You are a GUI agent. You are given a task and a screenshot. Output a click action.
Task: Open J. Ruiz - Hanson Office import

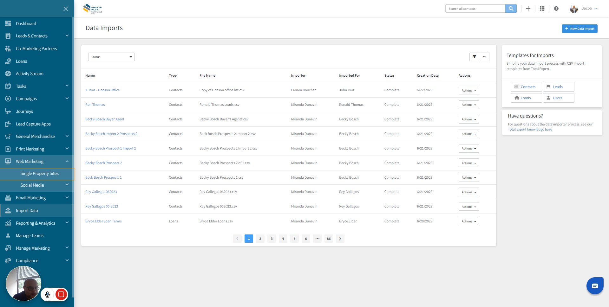click(x=102, y=90)
